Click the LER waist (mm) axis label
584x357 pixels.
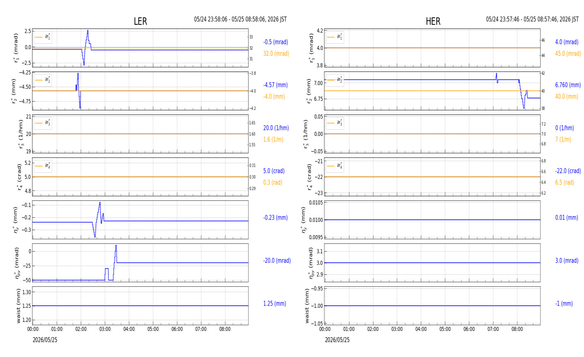[18, 306]
